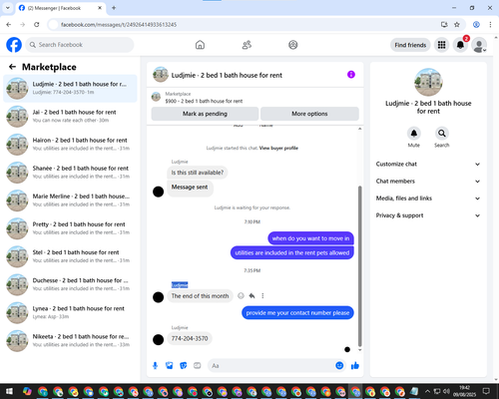Click the volume icon in system tray
Viewport: 499px width, 399px height.
coord(446,391)
